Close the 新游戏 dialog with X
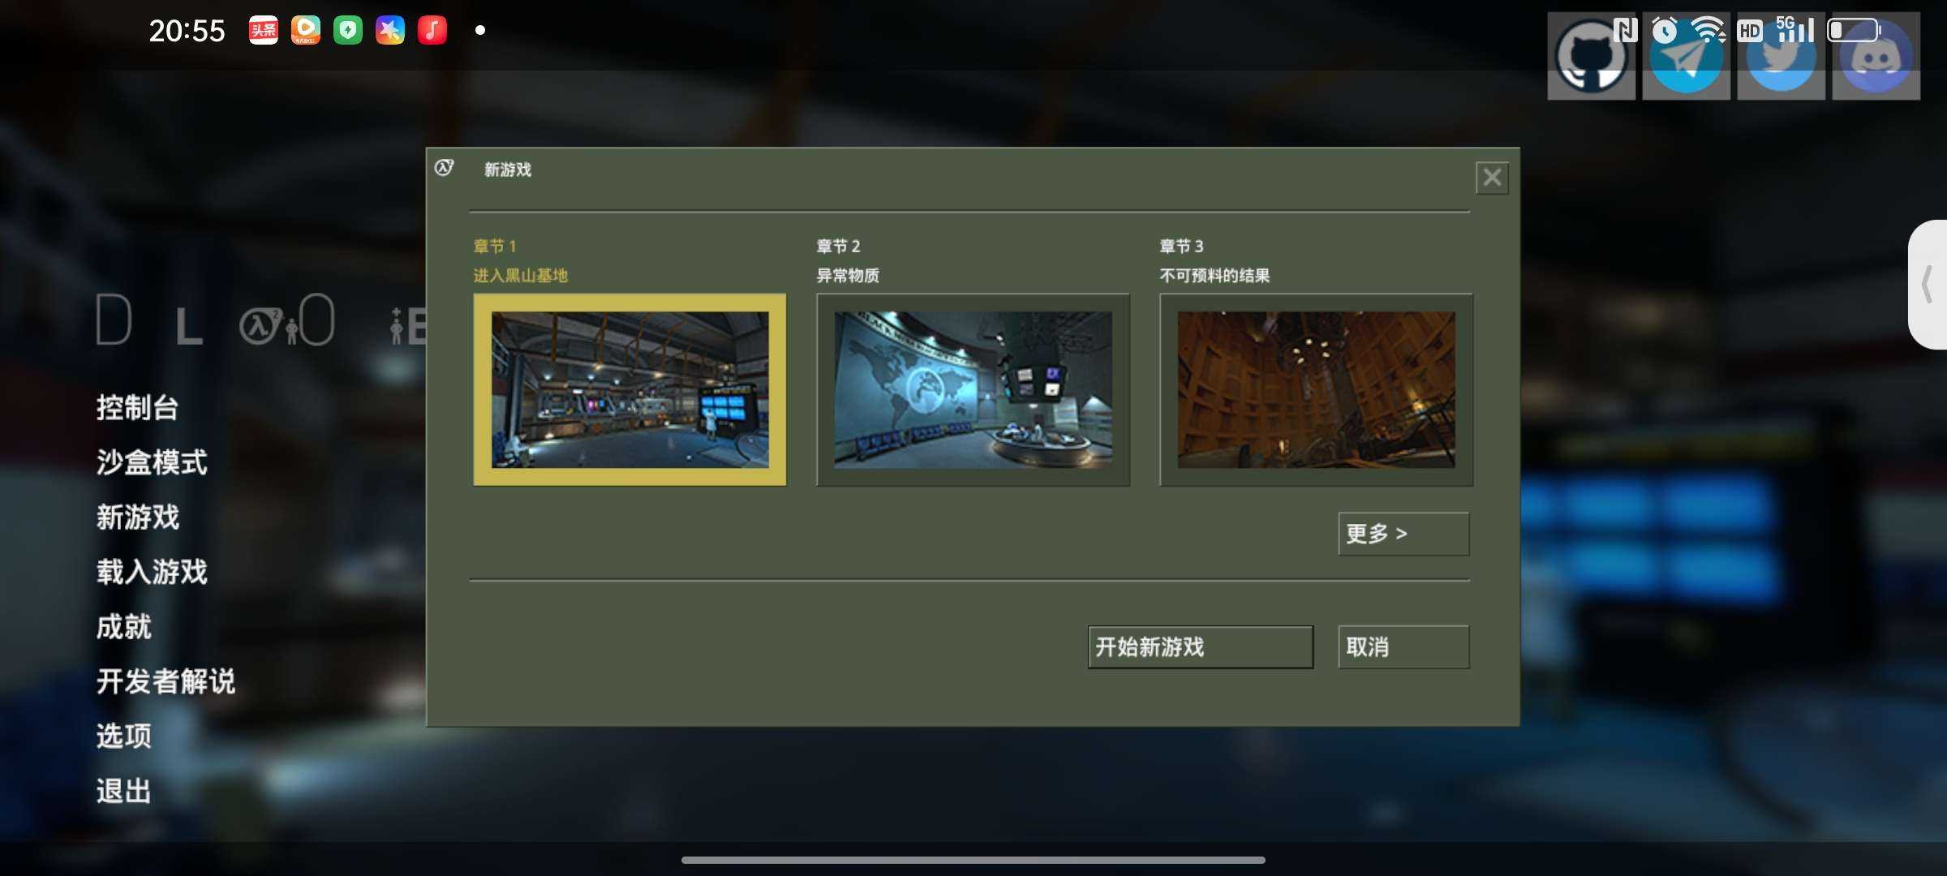Screen dimensions: 1947x876 coord(1491,178)
